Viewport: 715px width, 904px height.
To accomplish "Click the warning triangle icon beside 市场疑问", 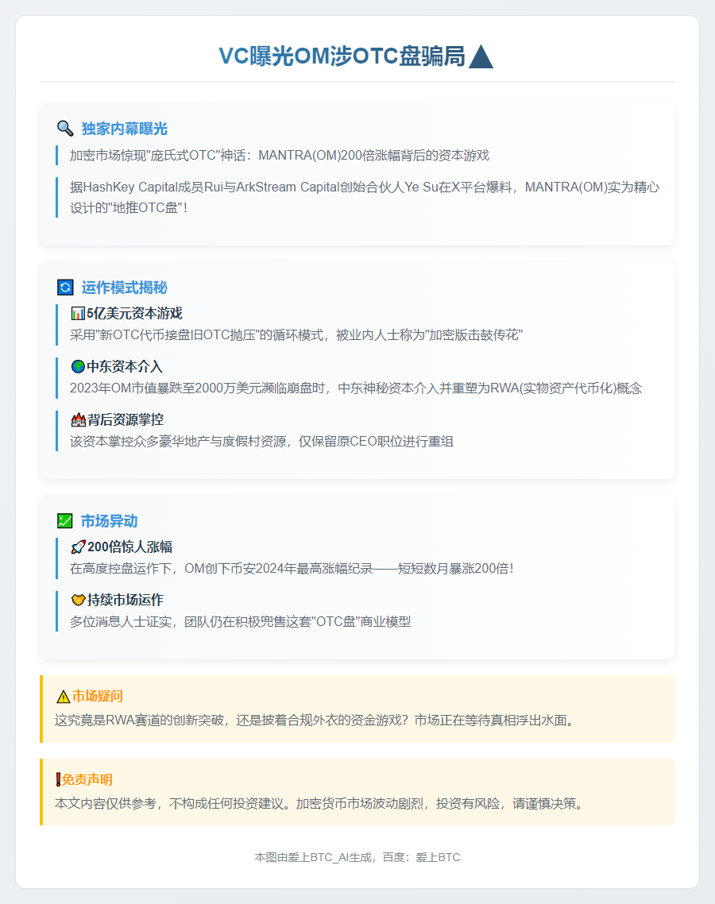I will 63,697.
